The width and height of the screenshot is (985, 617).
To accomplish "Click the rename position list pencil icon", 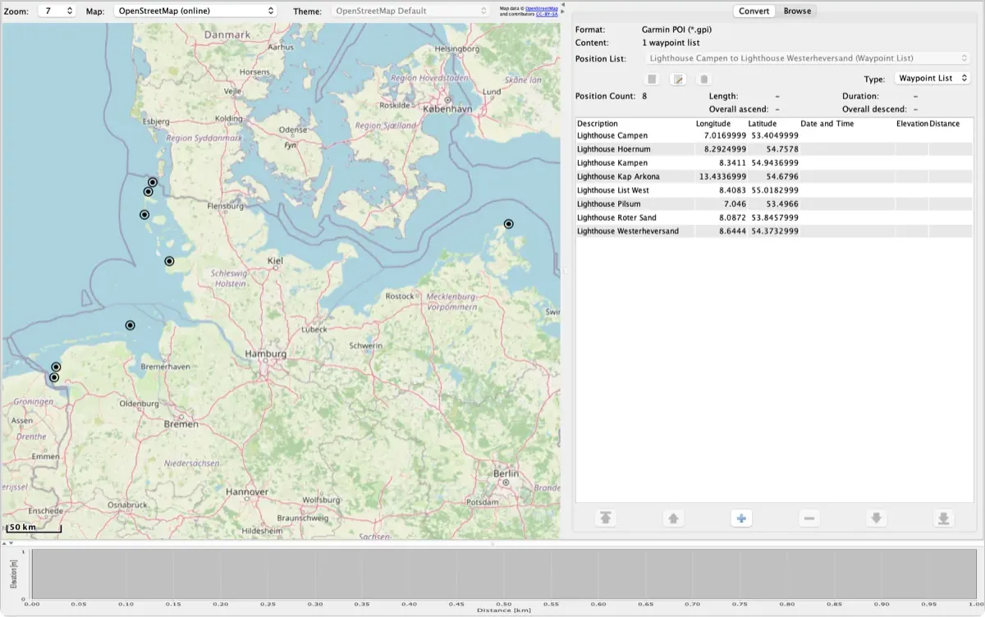I will pos(678,79).
